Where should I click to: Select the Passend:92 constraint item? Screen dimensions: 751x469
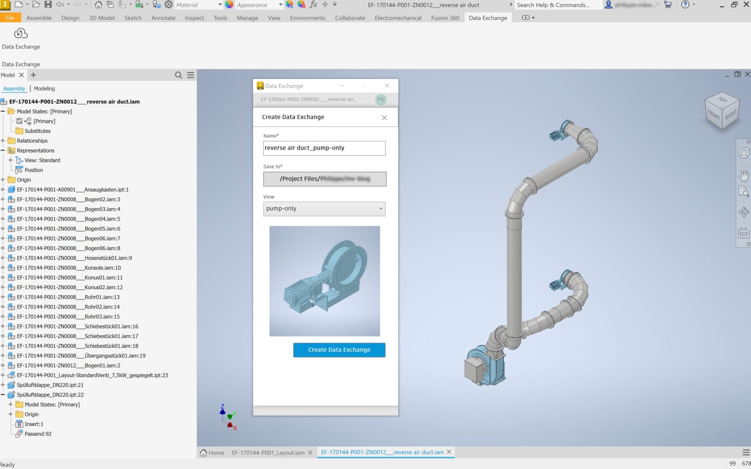point(38,434)
